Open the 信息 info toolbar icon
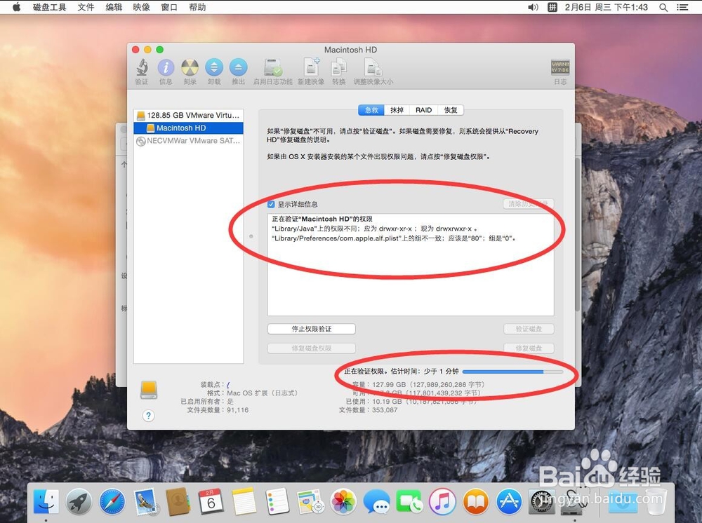The image size is (702, 523). 166,69
